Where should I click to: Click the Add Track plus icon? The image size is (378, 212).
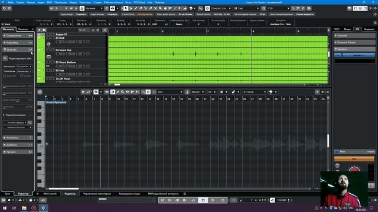coord(40,30)
